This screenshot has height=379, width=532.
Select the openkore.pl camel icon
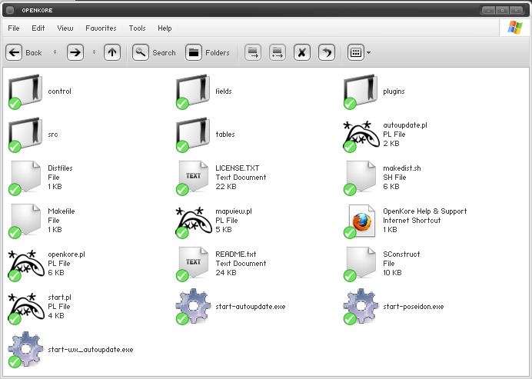[x=26, y=265]
